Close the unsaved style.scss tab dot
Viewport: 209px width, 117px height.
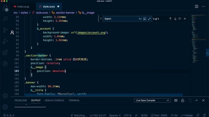58,6
